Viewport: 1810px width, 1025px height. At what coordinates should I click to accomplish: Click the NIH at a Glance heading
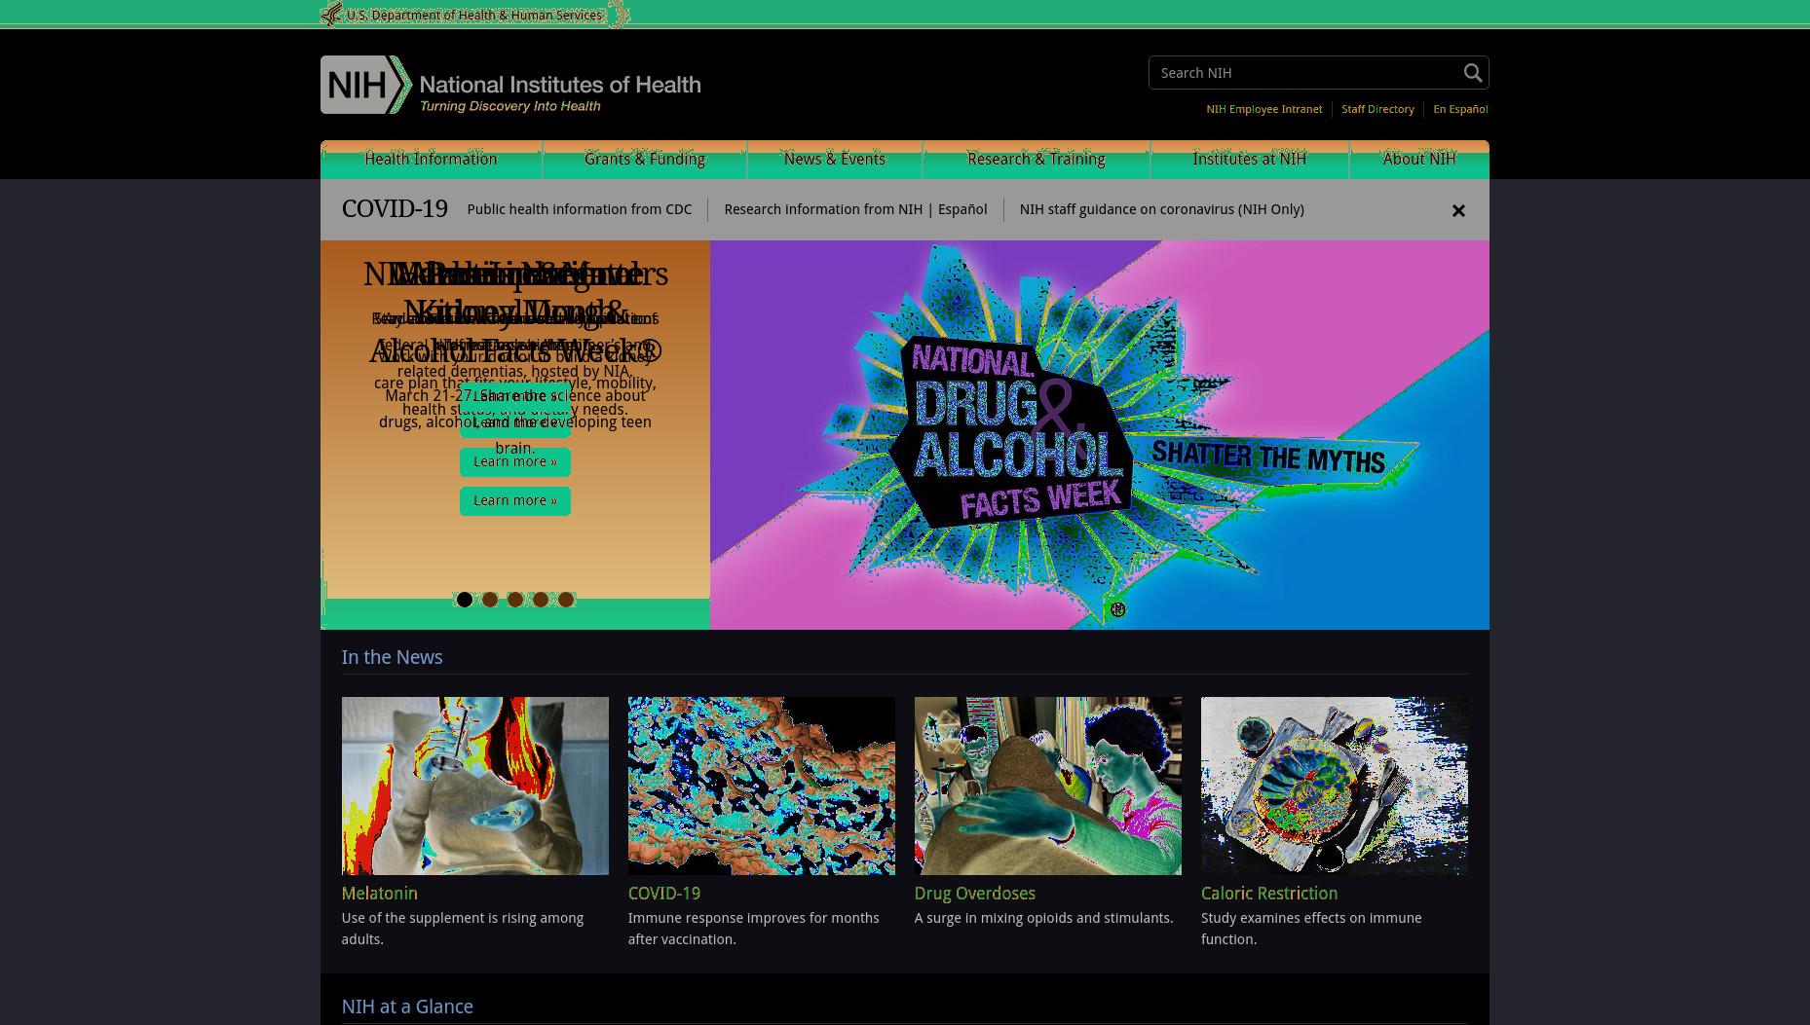pos(407,1007)
